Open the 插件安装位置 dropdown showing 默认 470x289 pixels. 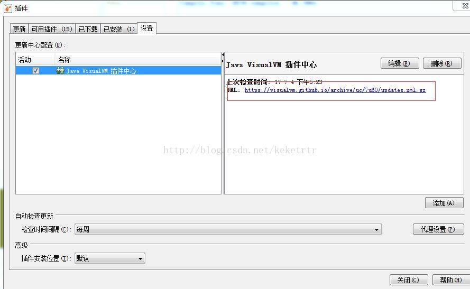point(110,258)
